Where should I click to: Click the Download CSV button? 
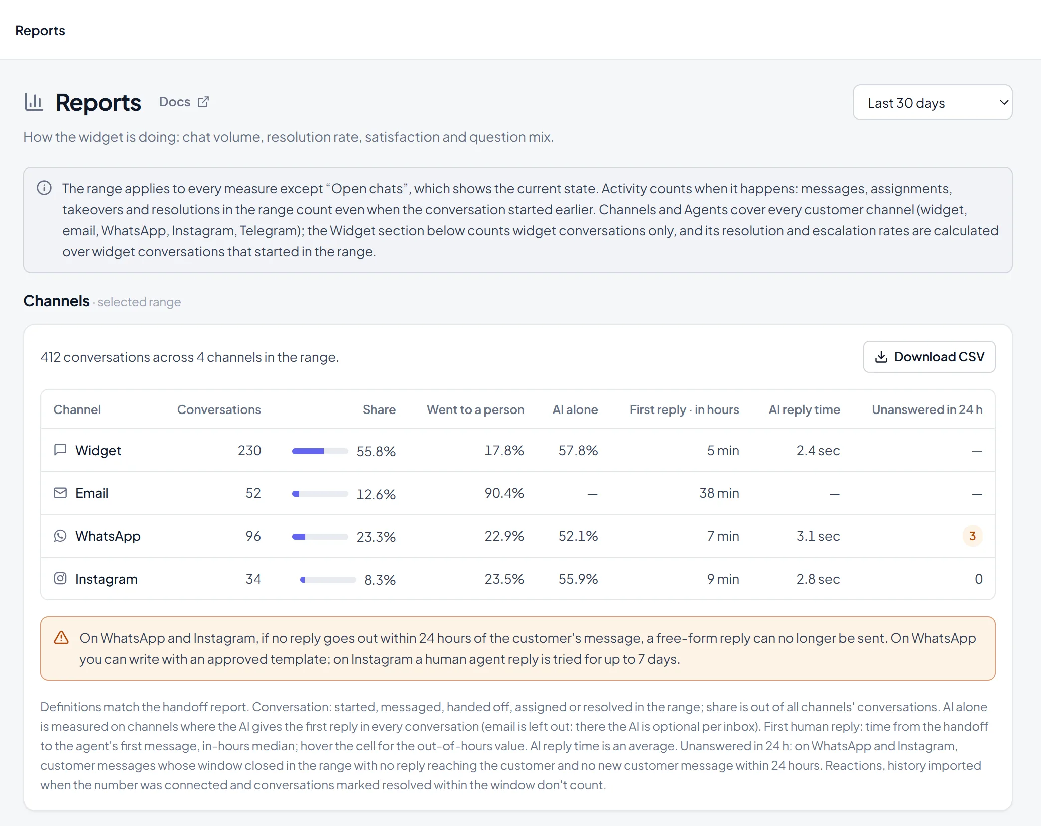pyautogui.click(x=929, y=357)
